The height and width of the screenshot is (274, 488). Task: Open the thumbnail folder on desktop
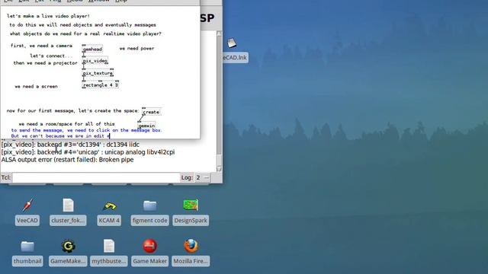click(x=27, y=252)
